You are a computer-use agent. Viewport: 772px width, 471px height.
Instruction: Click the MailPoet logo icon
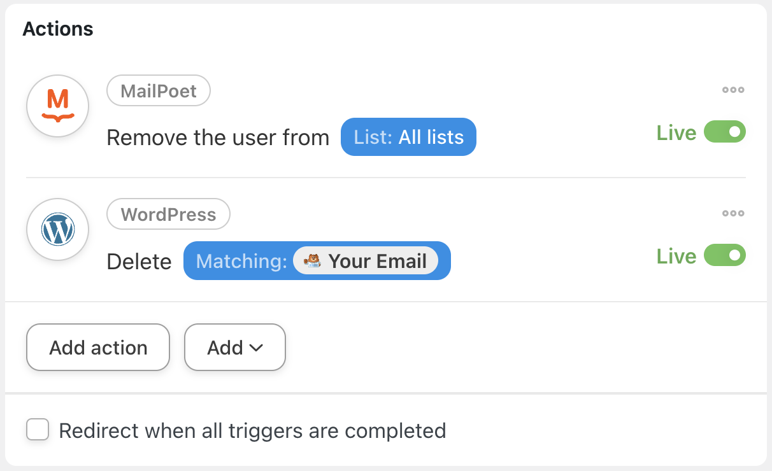(x=58, y=106)
